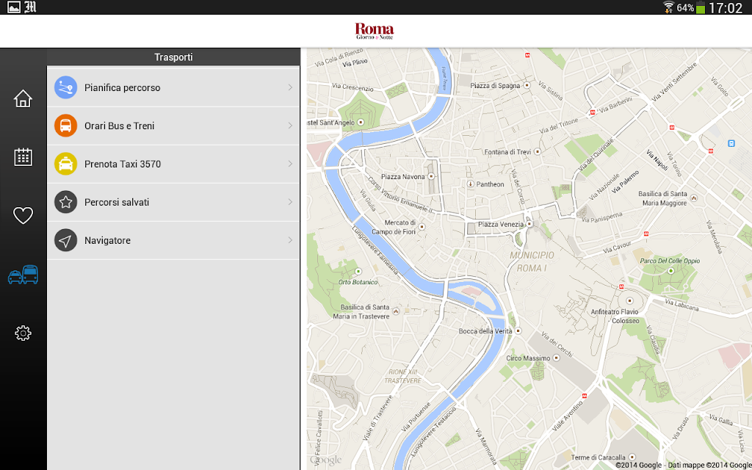Open the heart favorites icon in sidebar
This screenshot has width=752, height=470.
tap(23, 215)
